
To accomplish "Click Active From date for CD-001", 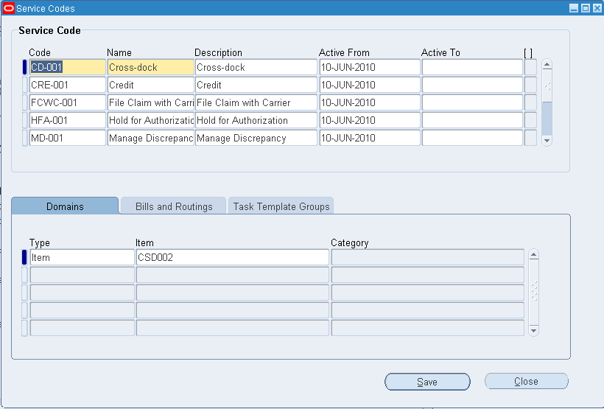I will [370, 67].
